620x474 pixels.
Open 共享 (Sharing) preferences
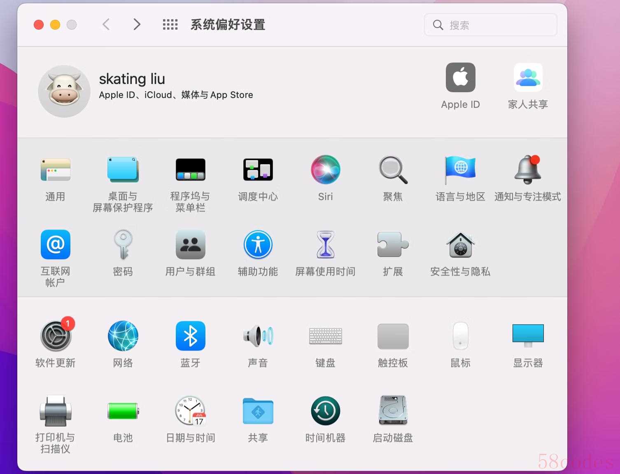tap(258, 411)
